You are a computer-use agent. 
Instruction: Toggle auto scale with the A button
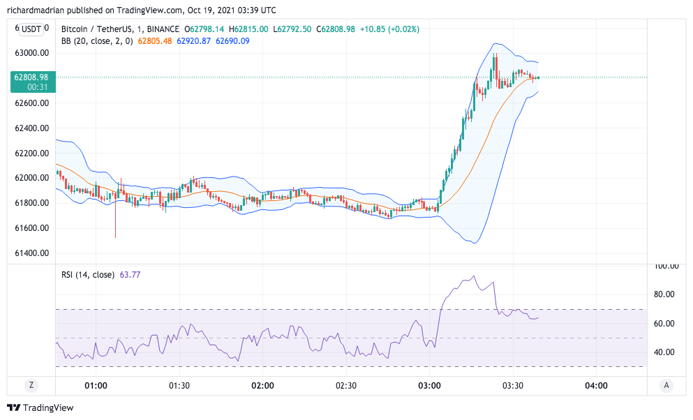(x=667, y=386)
